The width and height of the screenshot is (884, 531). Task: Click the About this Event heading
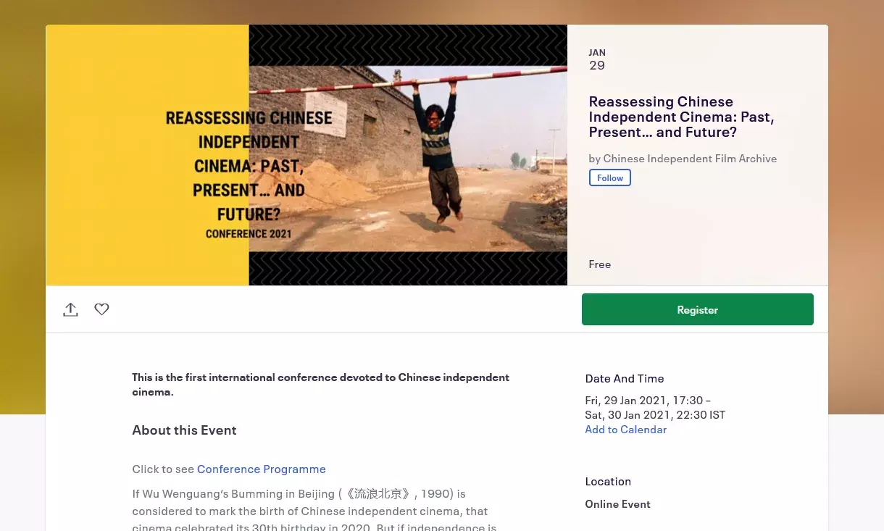(x=184, y=430)
